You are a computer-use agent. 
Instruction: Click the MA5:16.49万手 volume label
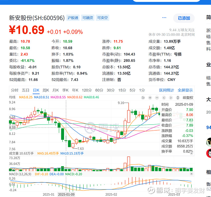[x=48, y=153]
